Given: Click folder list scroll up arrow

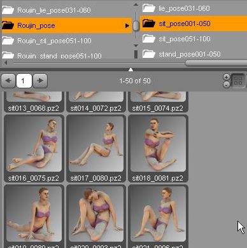Looking at the screenshot, I should (136, 4).
